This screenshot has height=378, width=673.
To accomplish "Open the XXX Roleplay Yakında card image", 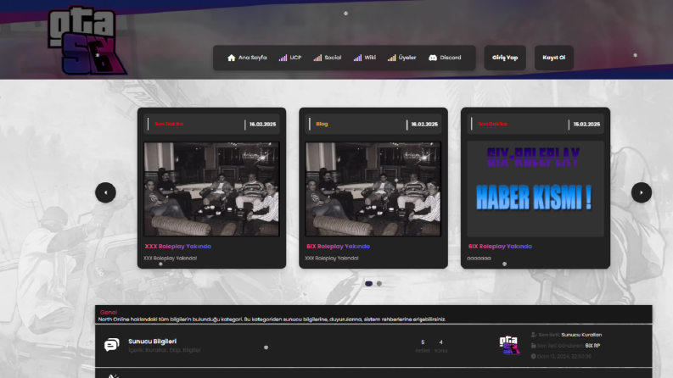I will (211, 189).
